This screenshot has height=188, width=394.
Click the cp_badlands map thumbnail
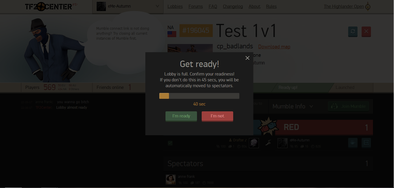coord(190,48)
